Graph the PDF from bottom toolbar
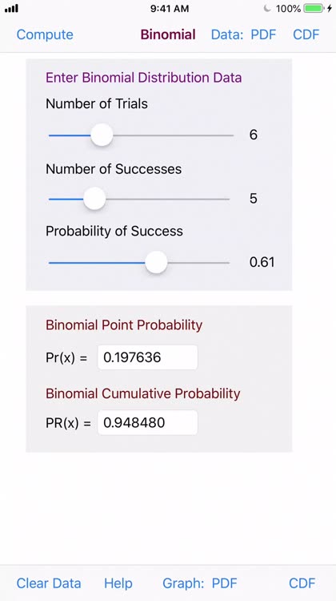 [x=224, y=583]
